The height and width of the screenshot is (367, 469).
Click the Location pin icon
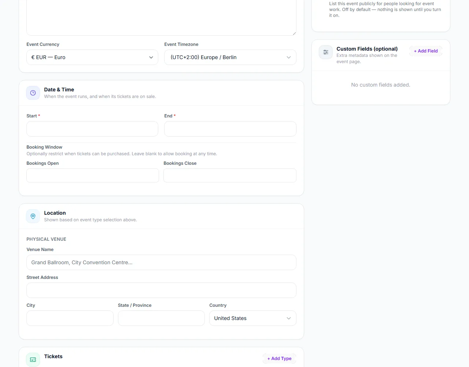click(33, 216)
